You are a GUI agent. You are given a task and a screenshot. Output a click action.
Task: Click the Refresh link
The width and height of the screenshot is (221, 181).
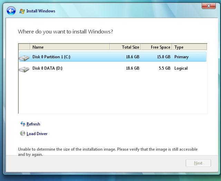click(33, 124)
